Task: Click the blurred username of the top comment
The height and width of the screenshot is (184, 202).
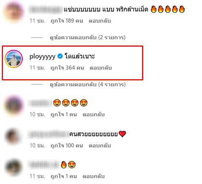Action: click(46, 10)
